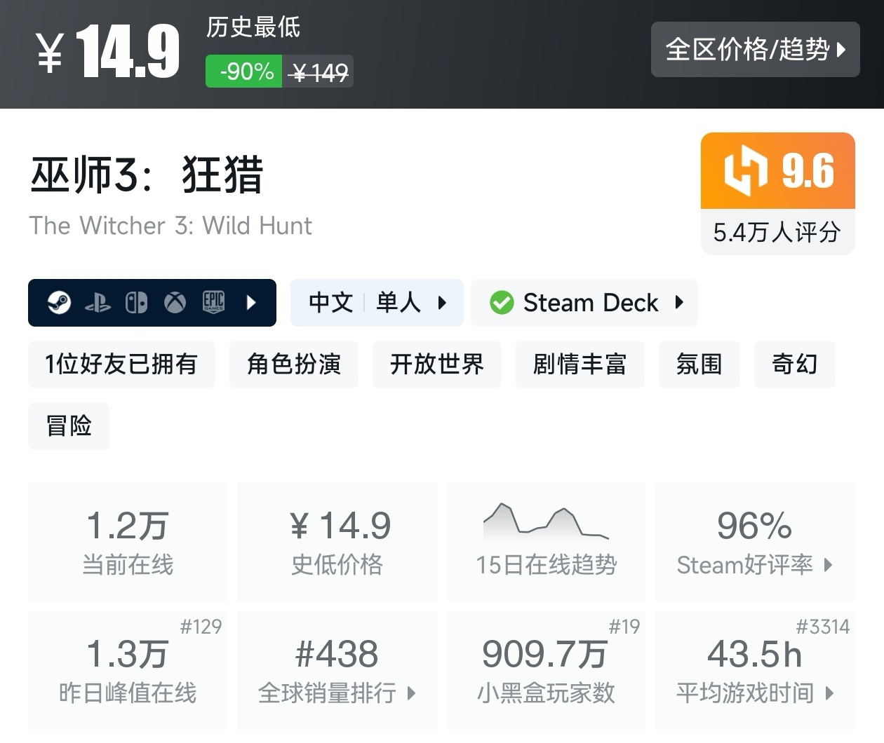884x743 pixels.
Task: Click the 1位好友已拥有 tag
Action: 121,364
